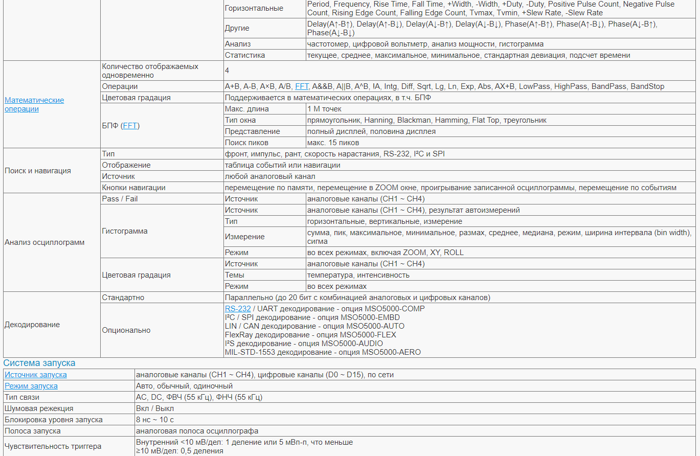Click the Параллельно (до 20 бит) value
Image resolution: width=700 pixels, height=456 pixels.
pyautogui.click(x=357, y=298)
